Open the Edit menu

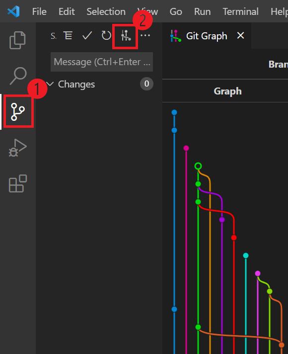pos(67,11)
